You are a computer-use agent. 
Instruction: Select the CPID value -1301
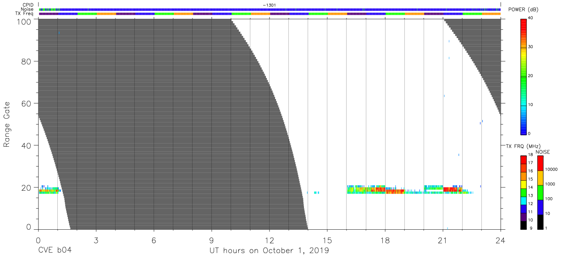(x=269, y=5)
